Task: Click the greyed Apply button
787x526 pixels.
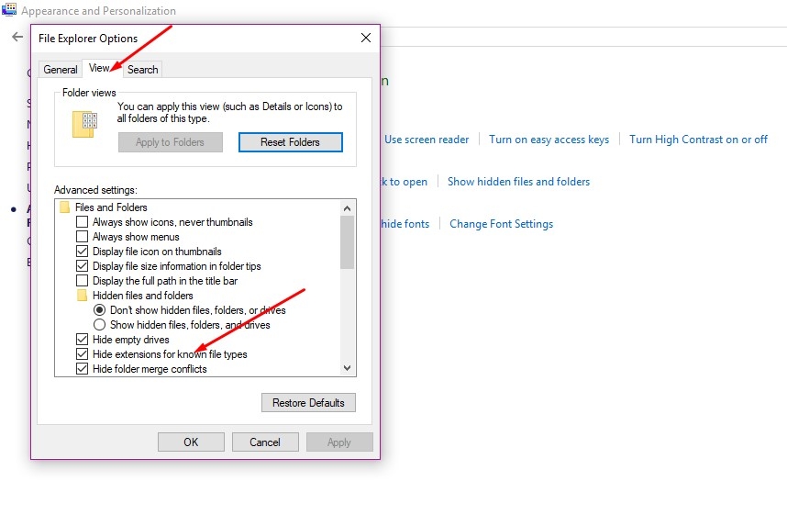Action: (x=339, y=442)
